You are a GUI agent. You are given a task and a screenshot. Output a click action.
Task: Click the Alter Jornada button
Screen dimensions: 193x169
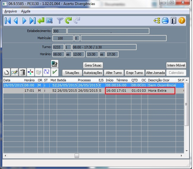point(155,73)
